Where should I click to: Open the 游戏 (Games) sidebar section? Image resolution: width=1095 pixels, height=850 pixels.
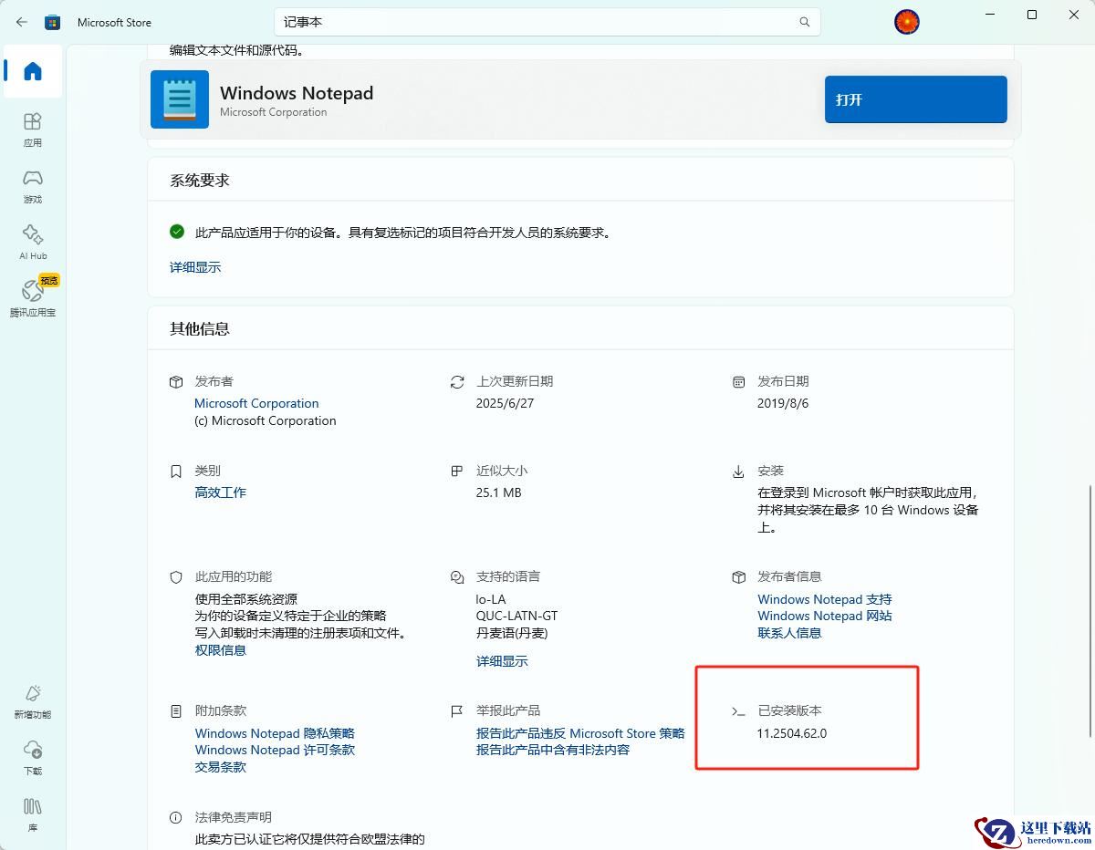point(33,186)
